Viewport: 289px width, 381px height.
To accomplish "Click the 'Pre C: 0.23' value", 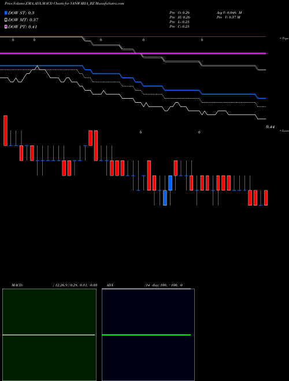I will [x=180, y=27].
